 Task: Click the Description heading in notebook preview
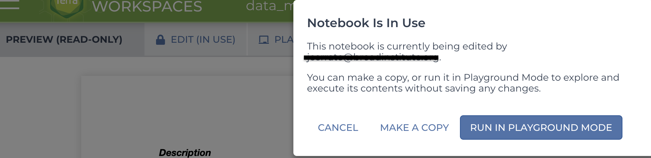click(185, 153)
